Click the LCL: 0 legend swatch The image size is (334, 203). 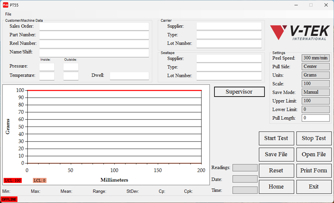pyautogui.click(x=40, y=181)
